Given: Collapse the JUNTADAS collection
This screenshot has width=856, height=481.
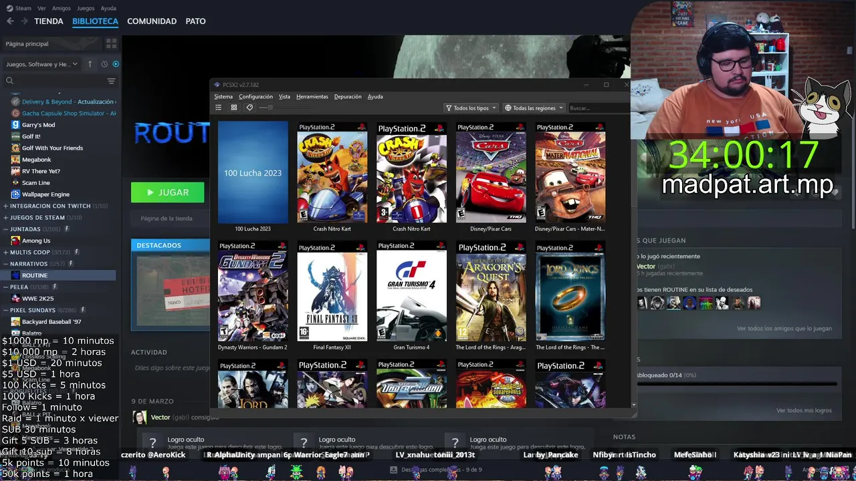Looking at the screenshot, I should (x=6, y=229).
